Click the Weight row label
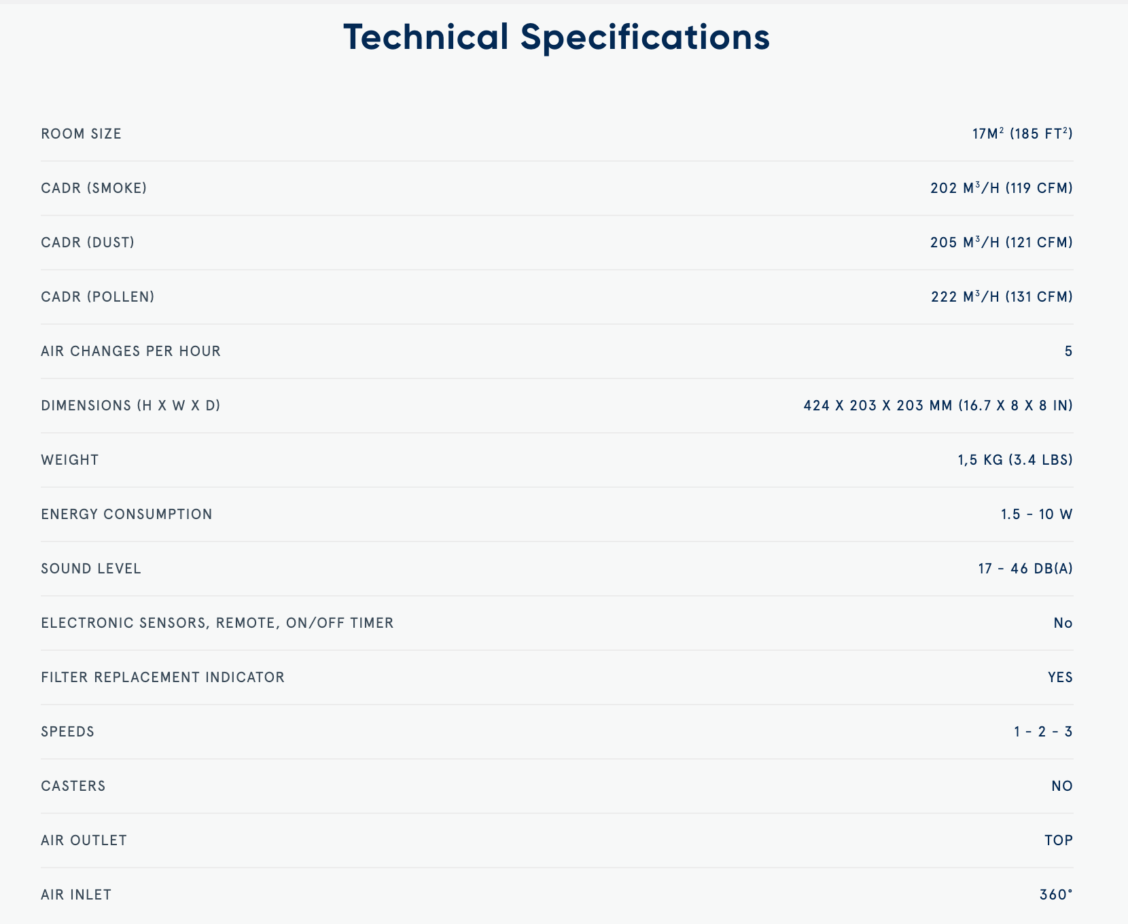This screenshot has width=1128, height=924. click(69, 460)
